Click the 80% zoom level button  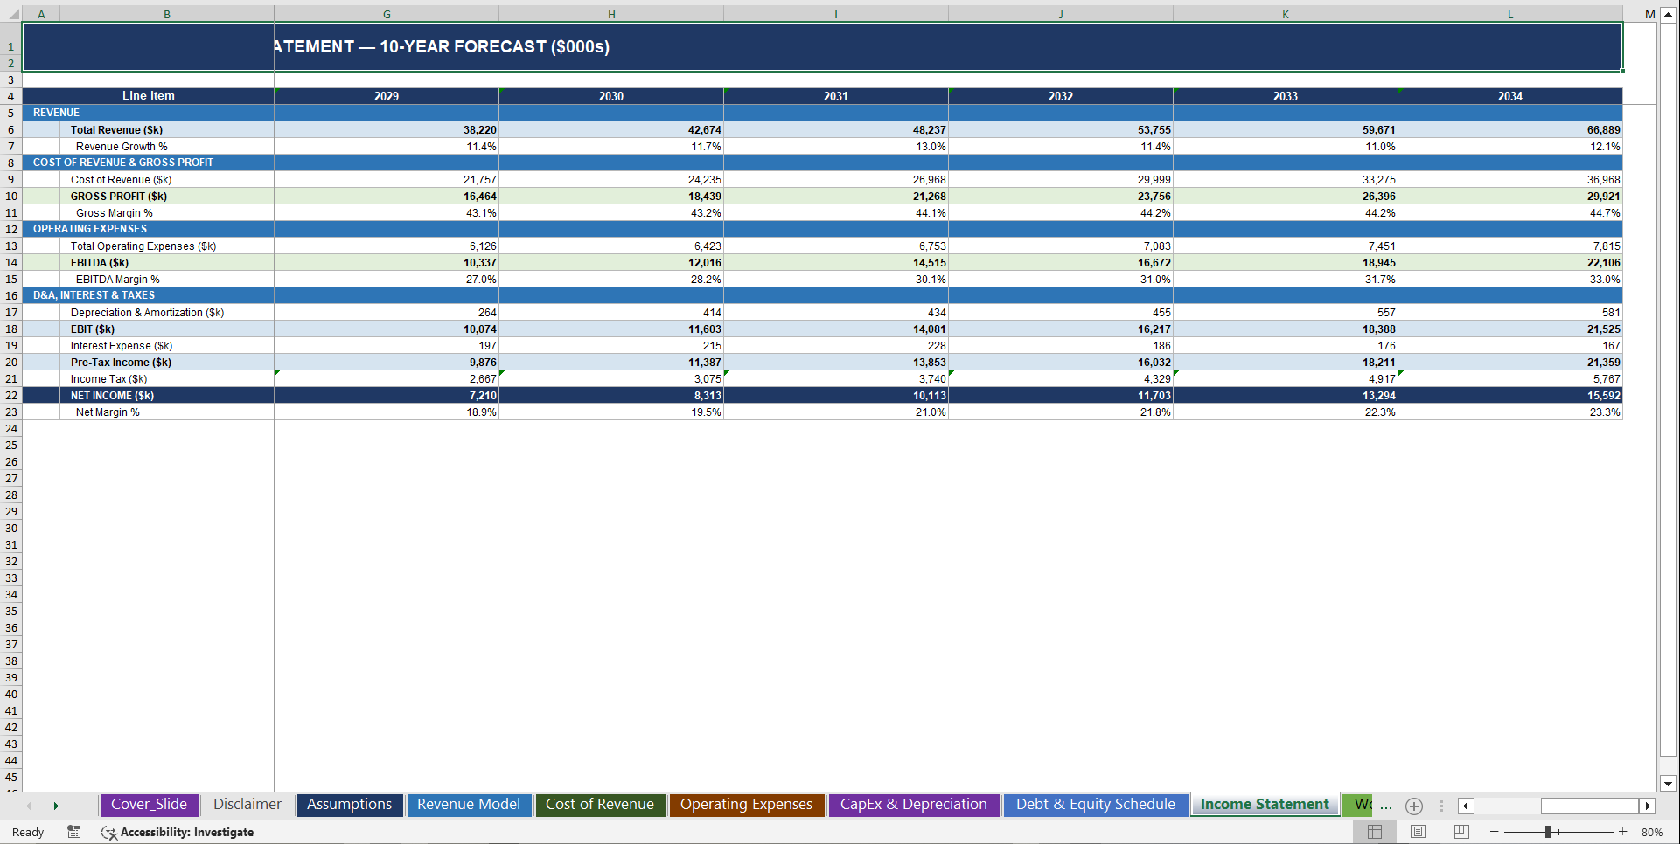(x=1653, y=832)
